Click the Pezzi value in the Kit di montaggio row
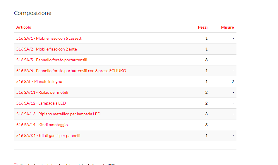Screen dimensions: 278x165 coord(206,125)
